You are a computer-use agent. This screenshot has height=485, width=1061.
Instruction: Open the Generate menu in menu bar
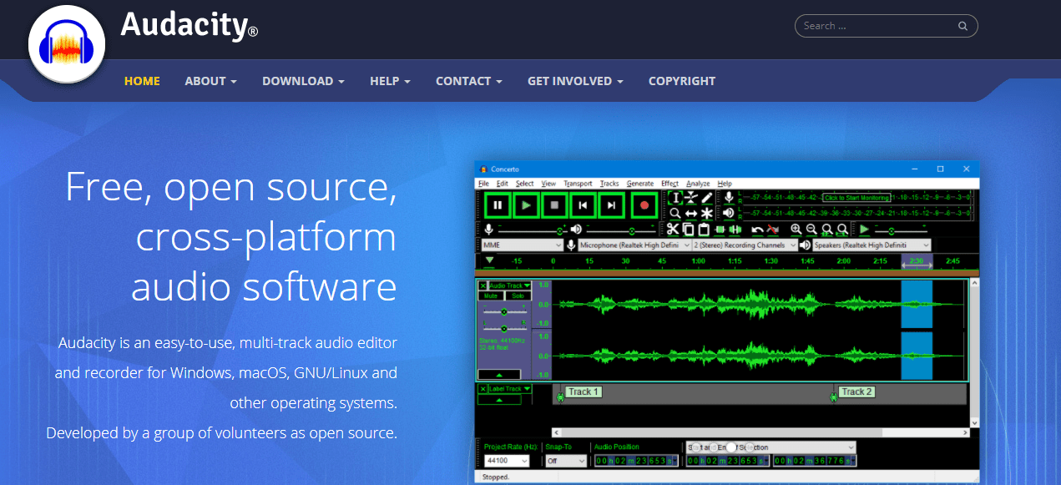639,183
